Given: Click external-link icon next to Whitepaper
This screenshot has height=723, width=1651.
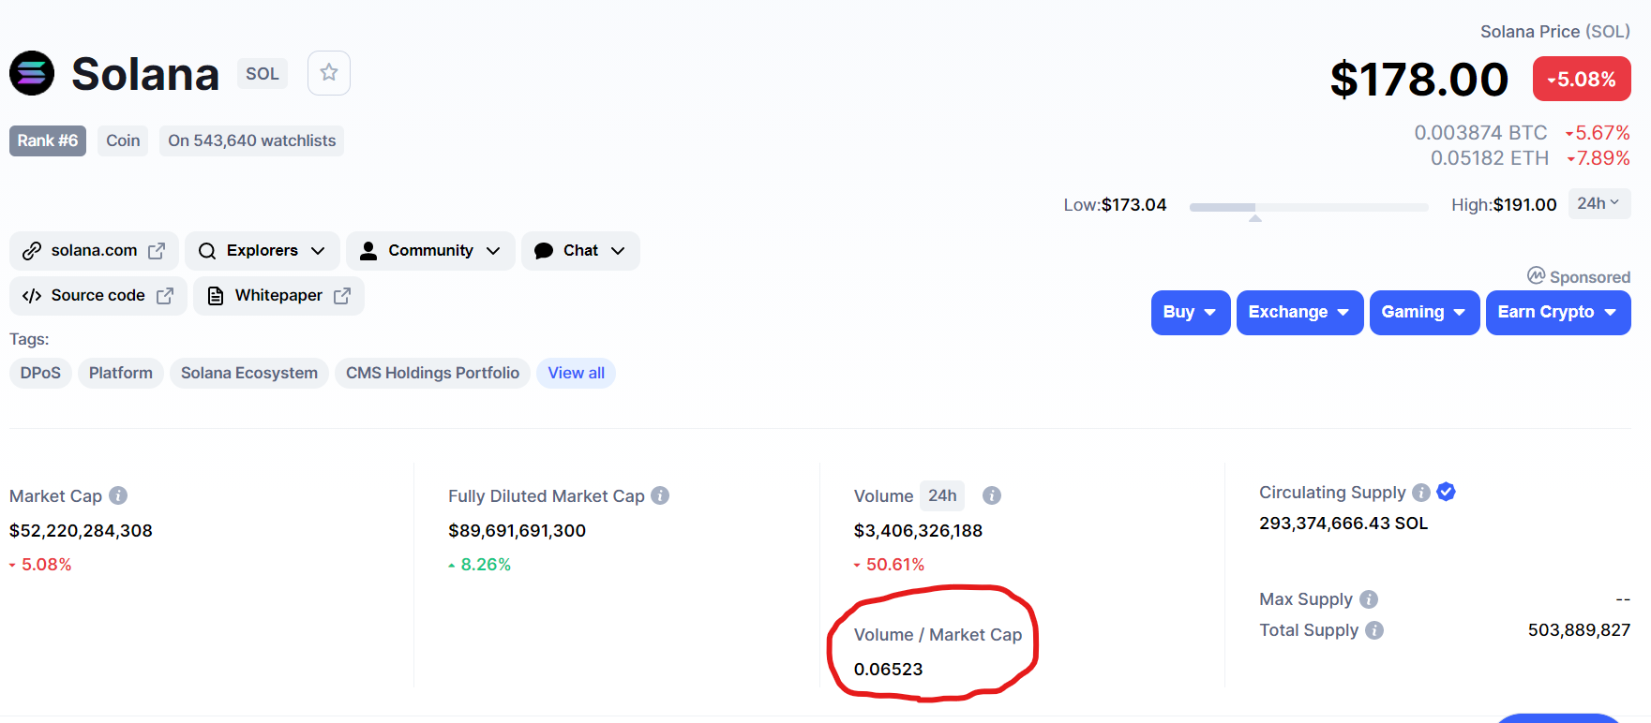Looking at the screenshot, I should pyautogui.click(x=342, y=296).
